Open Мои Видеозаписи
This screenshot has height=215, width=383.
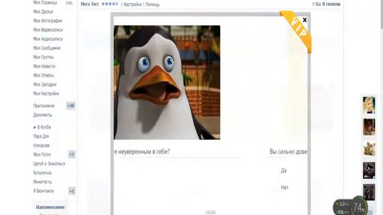click(48, 30)
